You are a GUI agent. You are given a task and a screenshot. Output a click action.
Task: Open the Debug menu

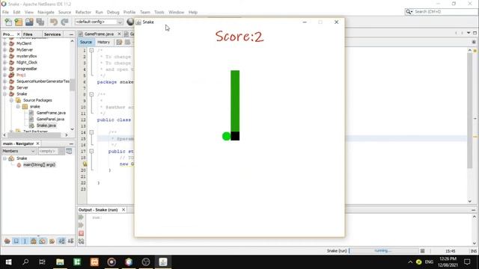coord(113,12)
